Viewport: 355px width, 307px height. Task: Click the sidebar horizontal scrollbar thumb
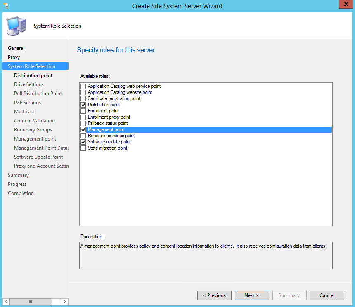point(31,302)
